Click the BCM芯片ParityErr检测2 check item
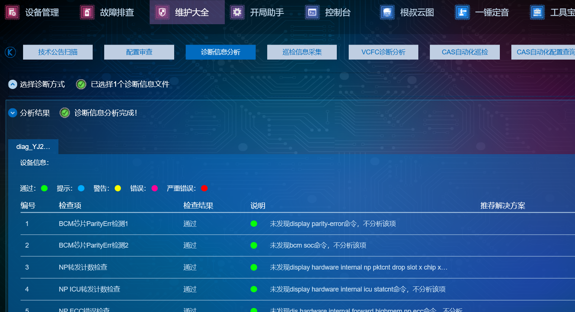 94,245
